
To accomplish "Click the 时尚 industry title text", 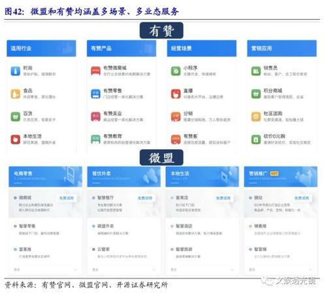I will [x=28, y=68].
